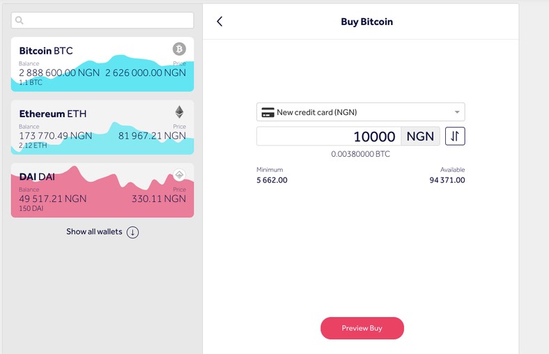Select the DAI wallet card
Viewport: 549px width, 354px height.
102,190
